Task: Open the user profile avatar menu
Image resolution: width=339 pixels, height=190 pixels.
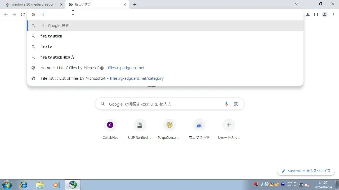Action: [325, 15]
